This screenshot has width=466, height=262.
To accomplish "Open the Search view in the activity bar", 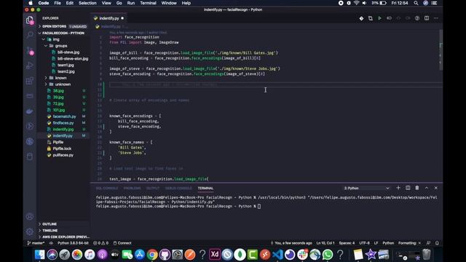I will point(30,35).
